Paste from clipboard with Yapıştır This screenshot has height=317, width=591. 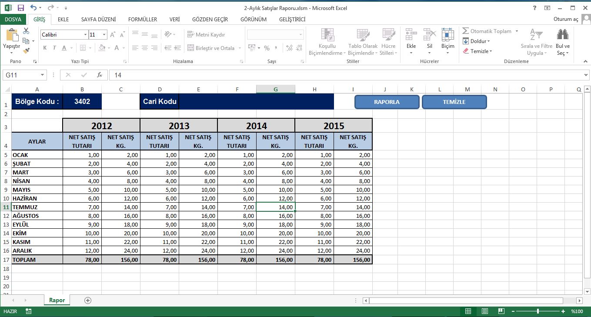[12, 40]
